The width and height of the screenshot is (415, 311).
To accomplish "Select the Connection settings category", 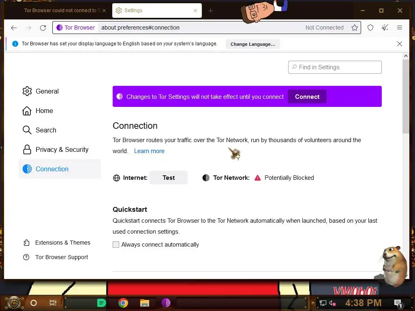I will tap(60, 169).
